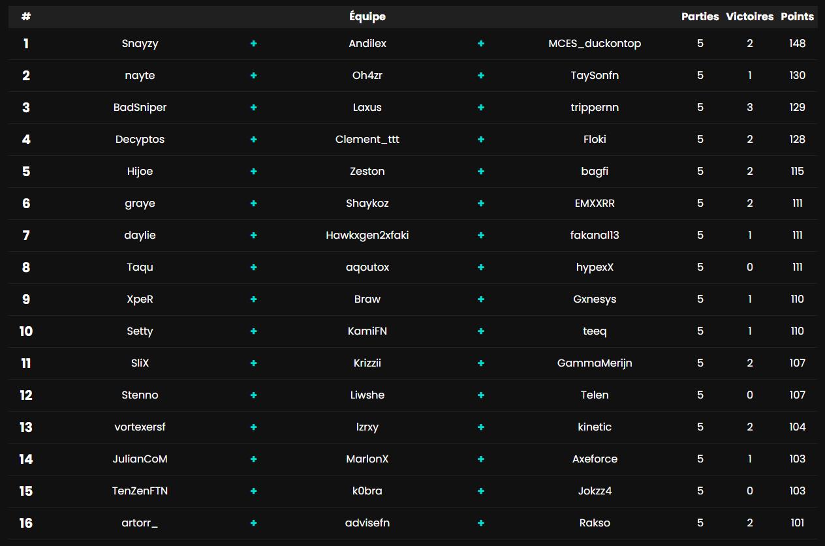825x546 pixels.
Task: Click the plus icon next to hypexX
Action: tap(481, 267)
